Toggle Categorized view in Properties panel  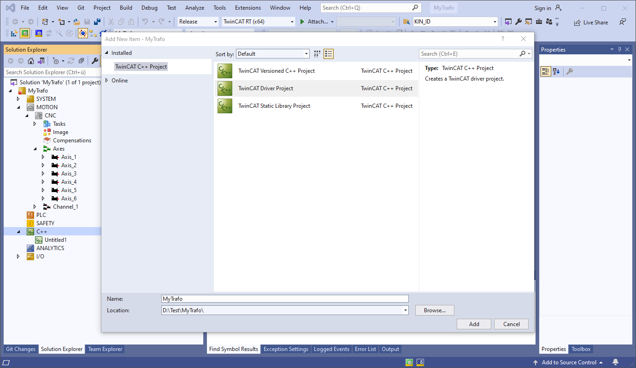(x=546, y=71)
